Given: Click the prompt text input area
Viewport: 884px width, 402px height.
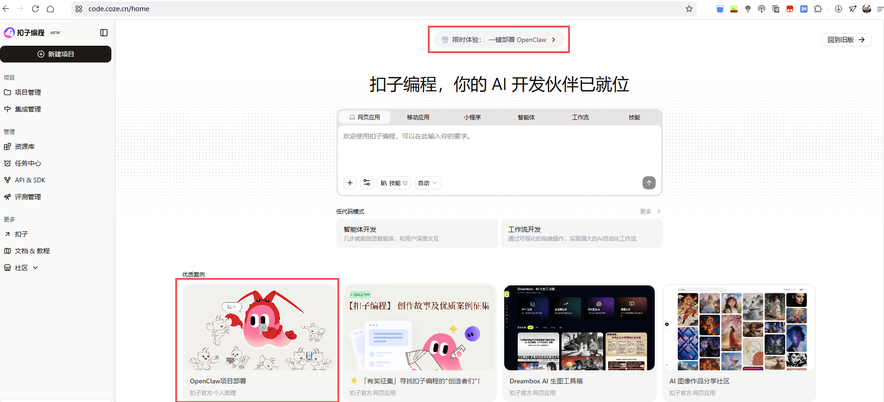Looking at the screenshot, I should tap(499, 149).
